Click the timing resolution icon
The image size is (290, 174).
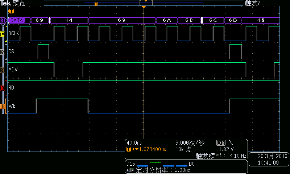pos(130,170)
